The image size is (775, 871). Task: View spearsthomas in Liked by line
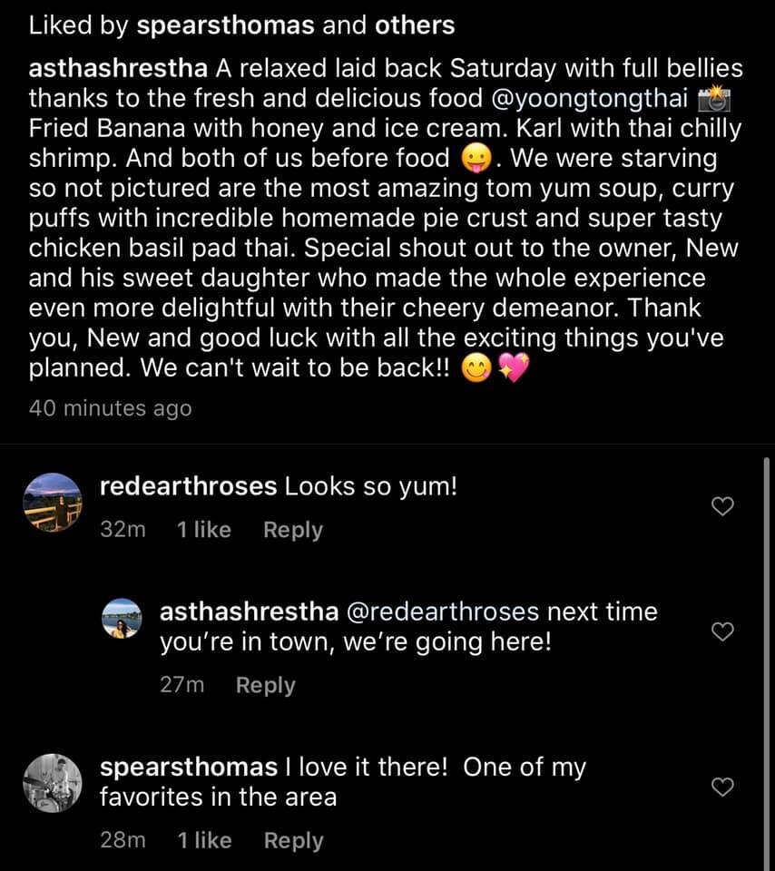[226, 25]
